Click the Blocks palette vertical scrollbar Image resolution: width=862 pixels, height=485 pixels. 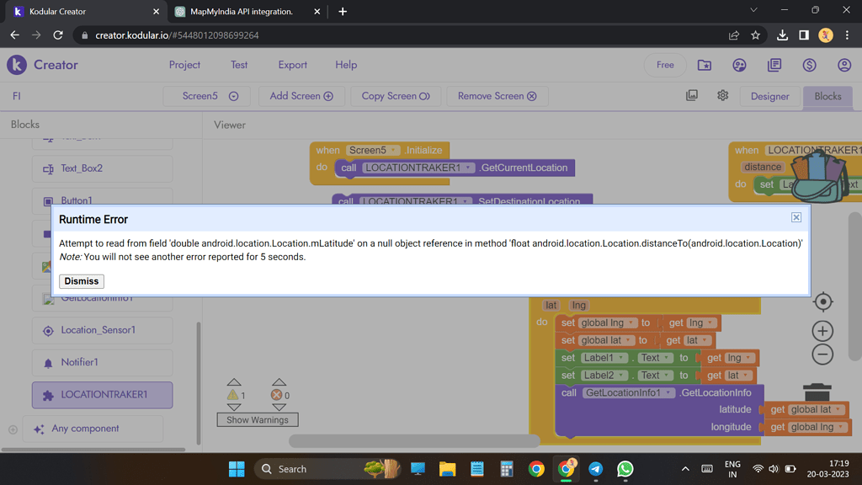click(199, 383)
